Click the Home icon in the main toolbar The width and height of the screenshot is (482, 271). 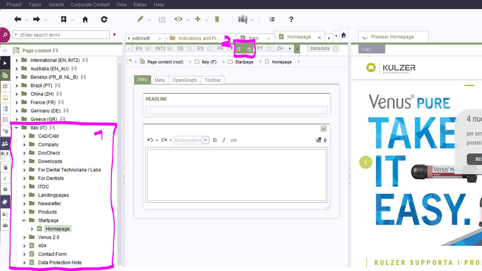[85, 20]
